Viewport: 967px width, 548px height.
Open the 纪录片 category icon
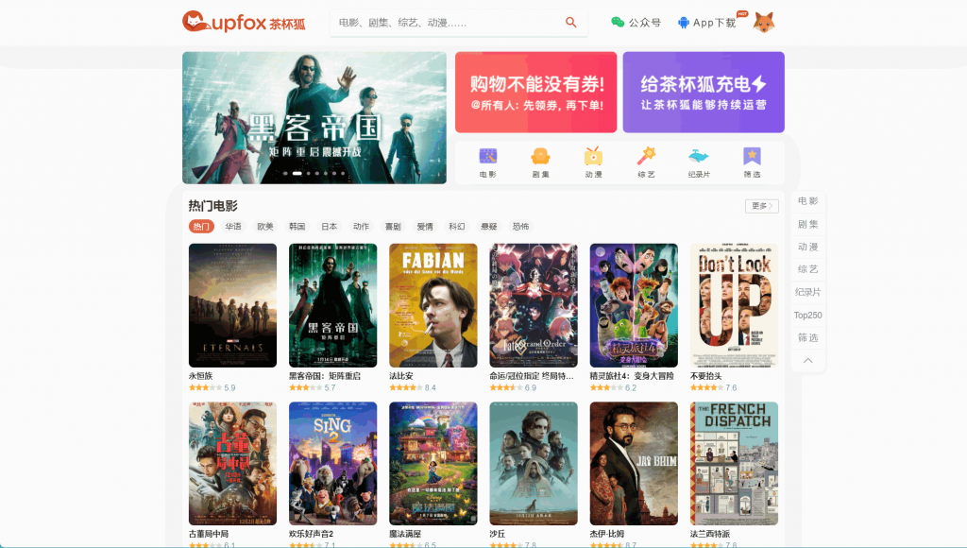pos(699,163)
